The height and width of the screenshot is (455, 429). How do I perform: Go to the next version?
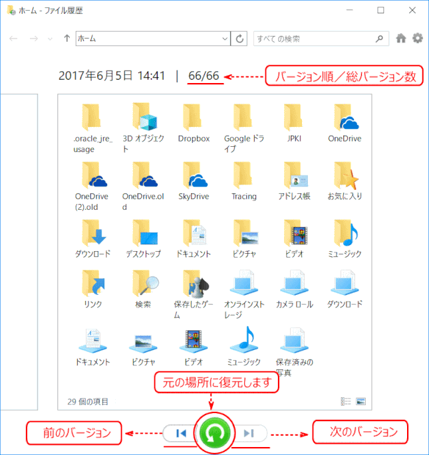pos(249,433)
